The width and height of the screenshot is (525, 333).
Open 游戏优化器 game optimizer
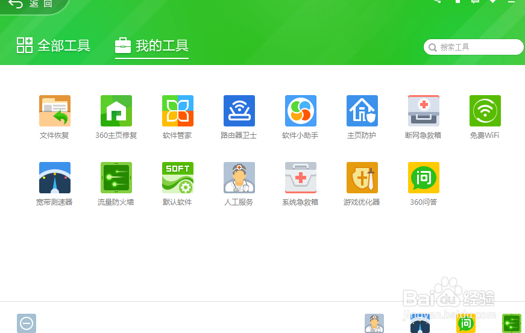click(x=362, y=178)
